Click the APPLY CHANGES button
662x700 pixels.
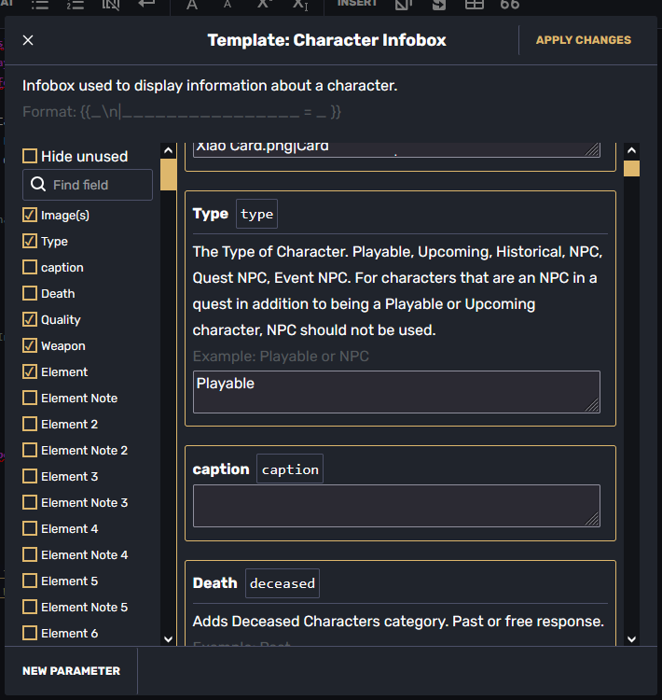tap(584, 40)
